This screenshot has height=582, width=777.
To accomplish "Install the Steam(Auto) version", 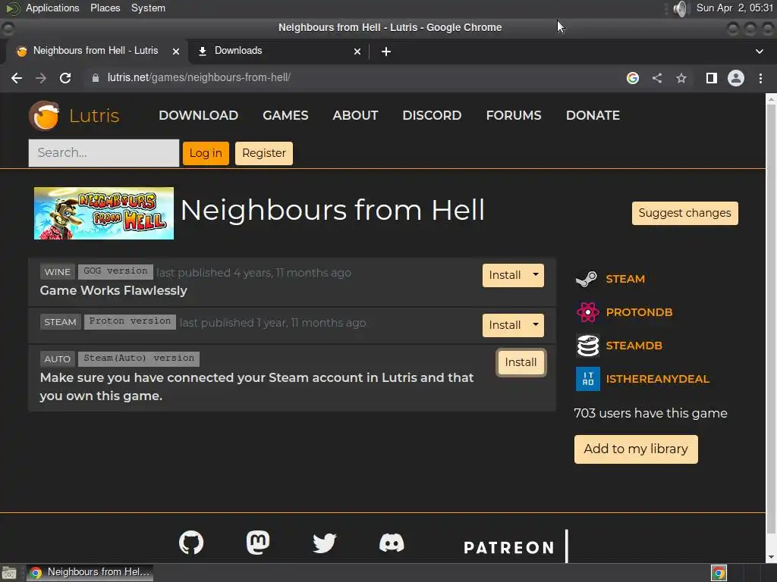I will pos(521,362).
